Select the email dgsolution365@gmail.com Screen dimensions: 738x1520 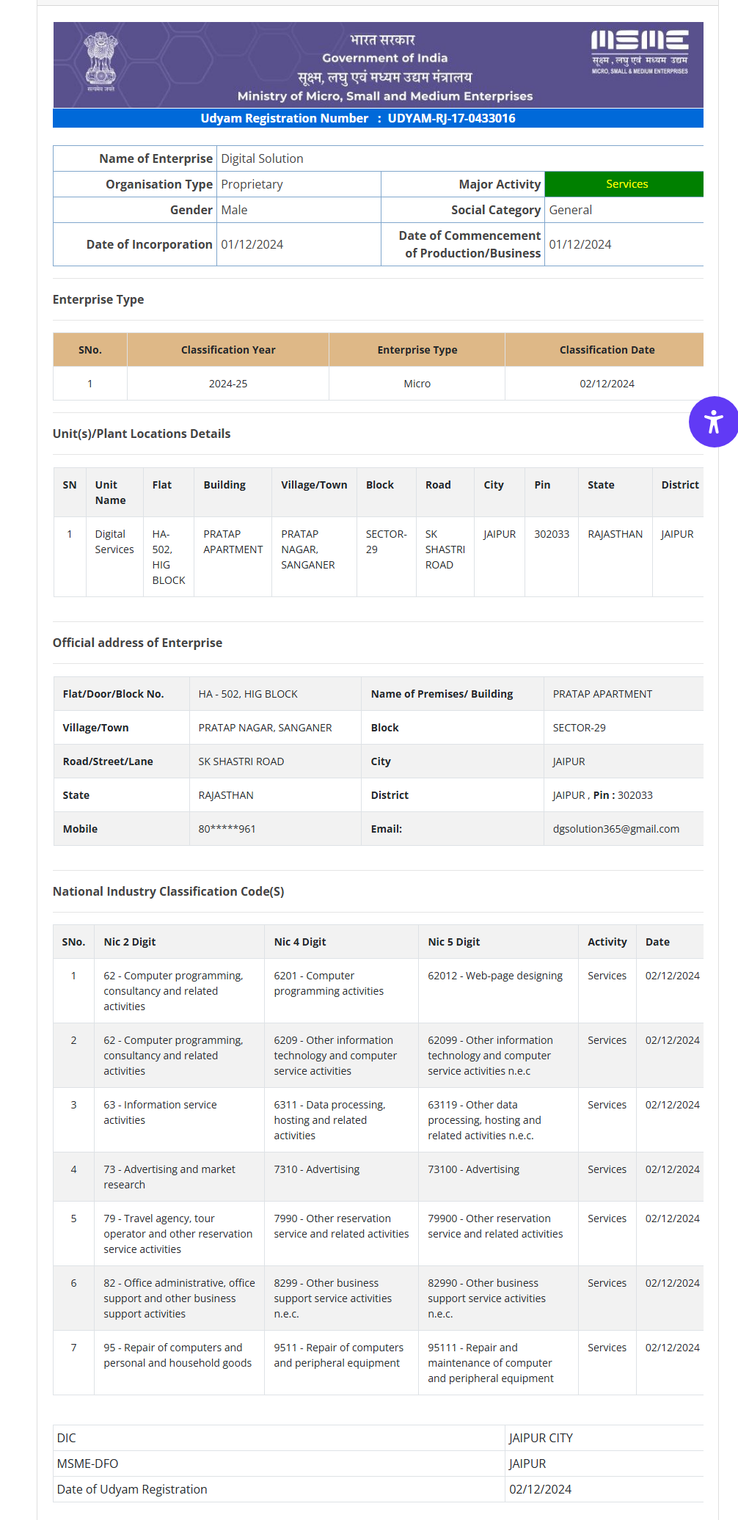click(x=615, y=829)
